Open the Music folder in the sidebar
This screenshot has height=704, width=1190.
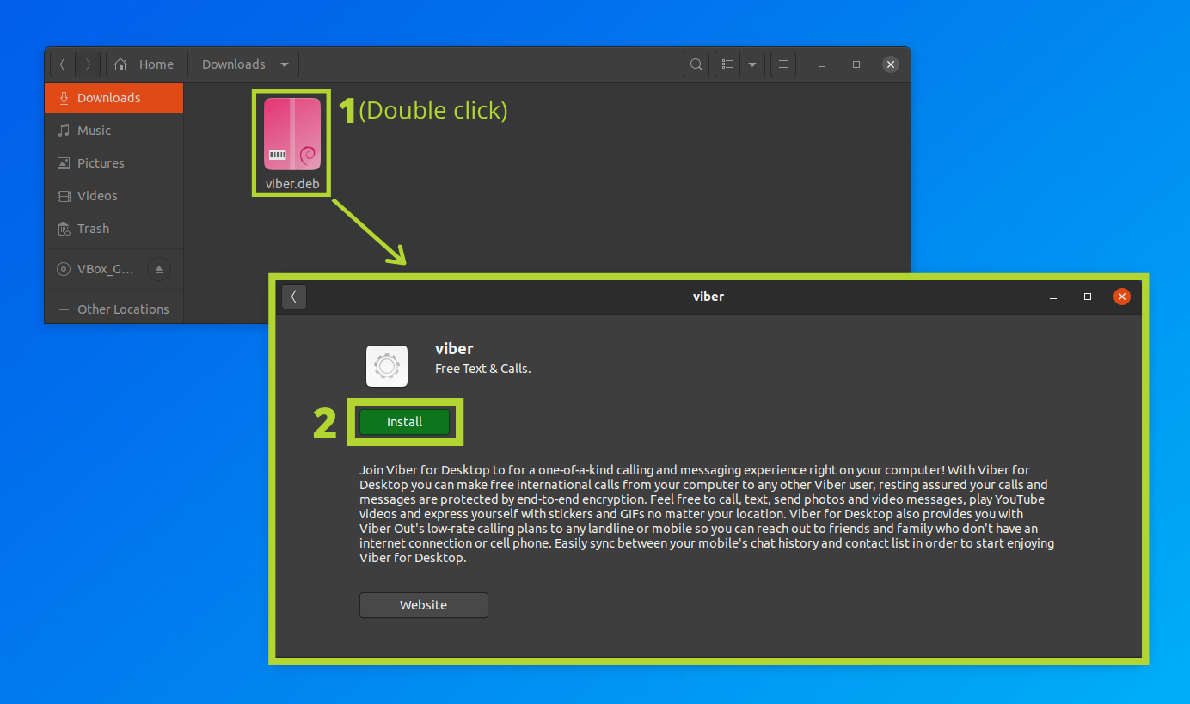(113, 131)
